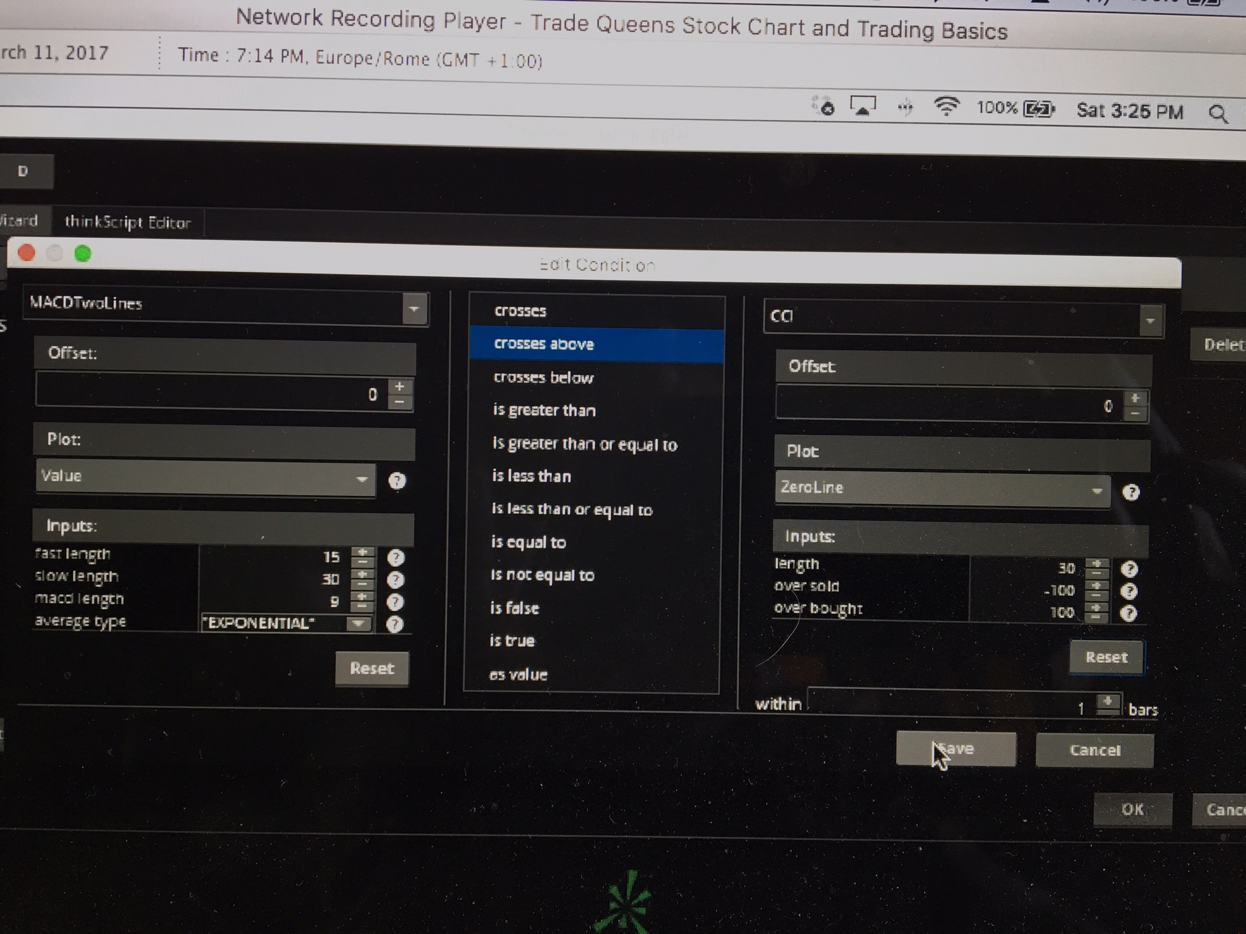
Task: Open Spotlight search in the menu bar
Action: [x=1218, y=114]
